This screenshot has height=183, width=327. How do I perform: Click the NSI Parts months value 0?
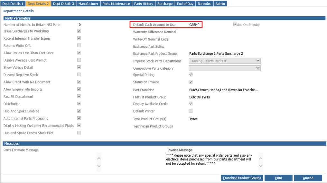(80, 24)
